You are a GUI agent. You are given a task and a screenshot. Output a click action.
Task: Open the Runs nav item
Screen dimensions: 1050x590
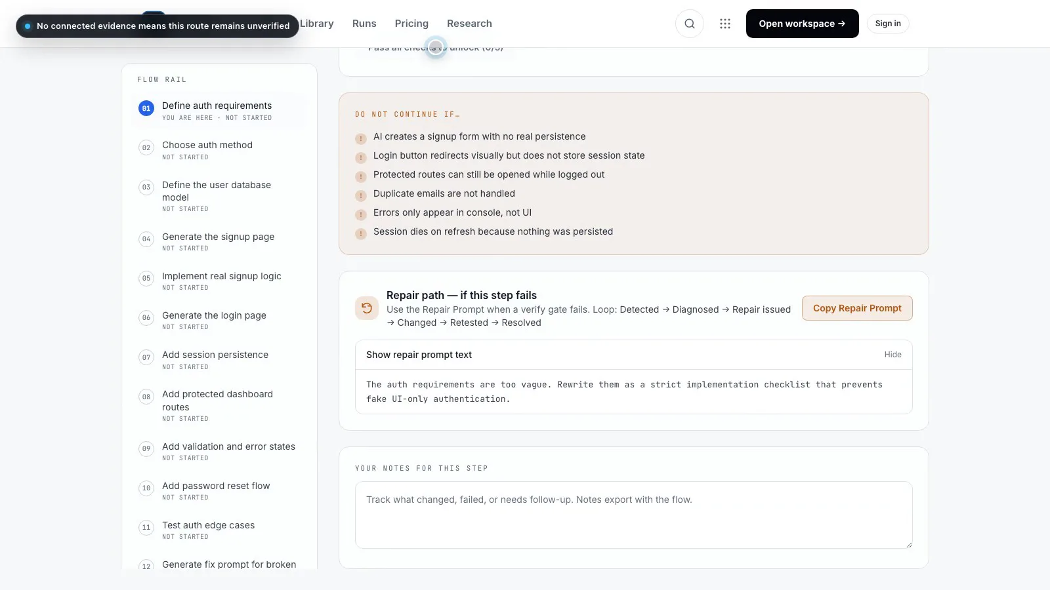click(364, 24)
